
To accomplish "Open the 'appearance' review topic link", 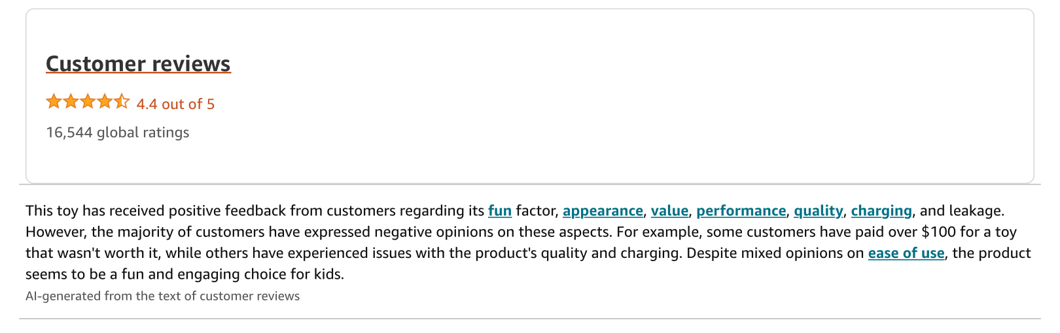I will pyautogui.click(x=603, y=211).
